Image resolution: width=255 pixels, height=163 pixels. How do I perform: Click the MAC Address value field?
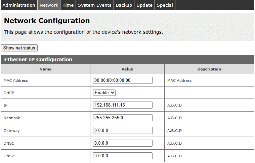point(123,80)
